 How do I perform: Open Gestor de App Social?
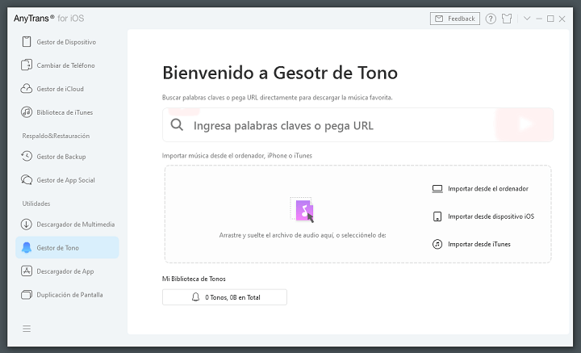pos(67,180)
